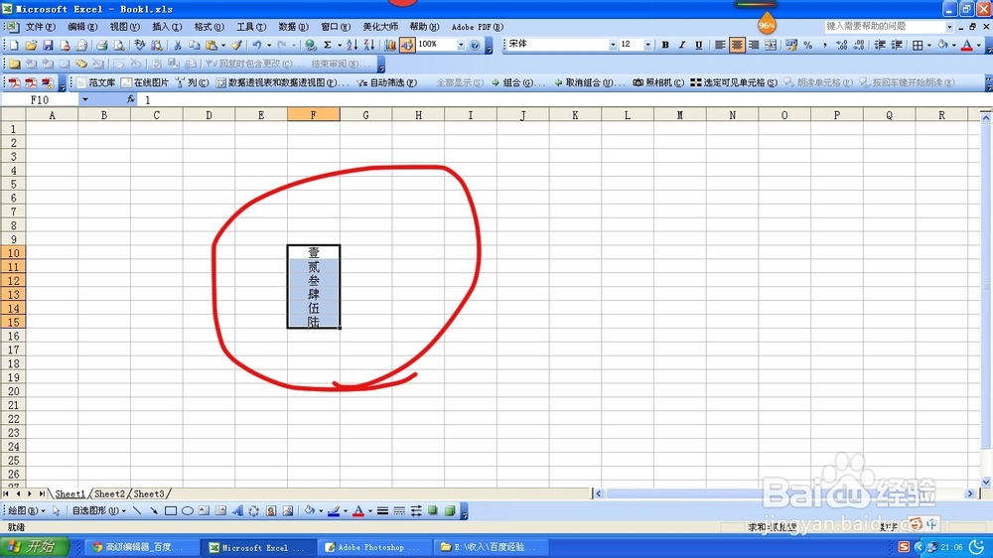The width and height of the screenshot is (993, 558).
Task: Open the Font Color dropdown arrow in formatting toolbar
Action: point(978,45)
